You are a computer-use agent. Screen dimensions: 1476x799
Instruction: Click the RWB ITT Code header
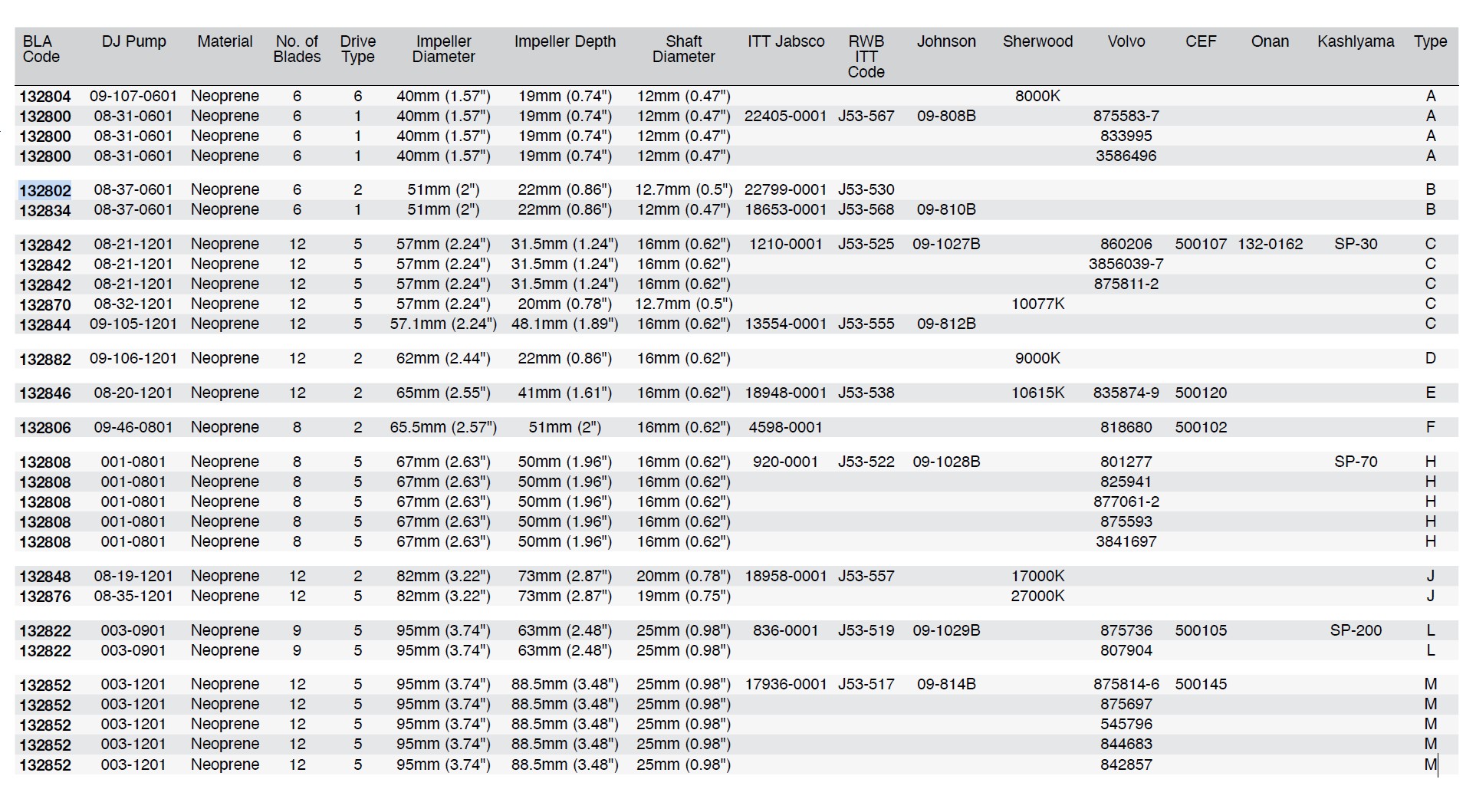(866, 57)
